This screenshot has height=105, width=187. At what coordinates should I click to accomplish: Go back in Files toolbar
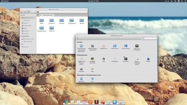[x=22, y=12]
